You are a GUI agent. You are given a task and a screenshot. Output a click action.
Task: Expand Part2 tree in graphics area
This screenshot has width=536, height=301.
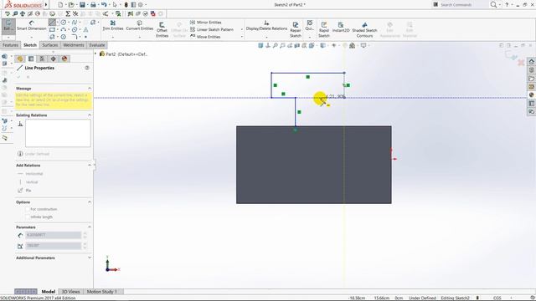pos(95,54)
